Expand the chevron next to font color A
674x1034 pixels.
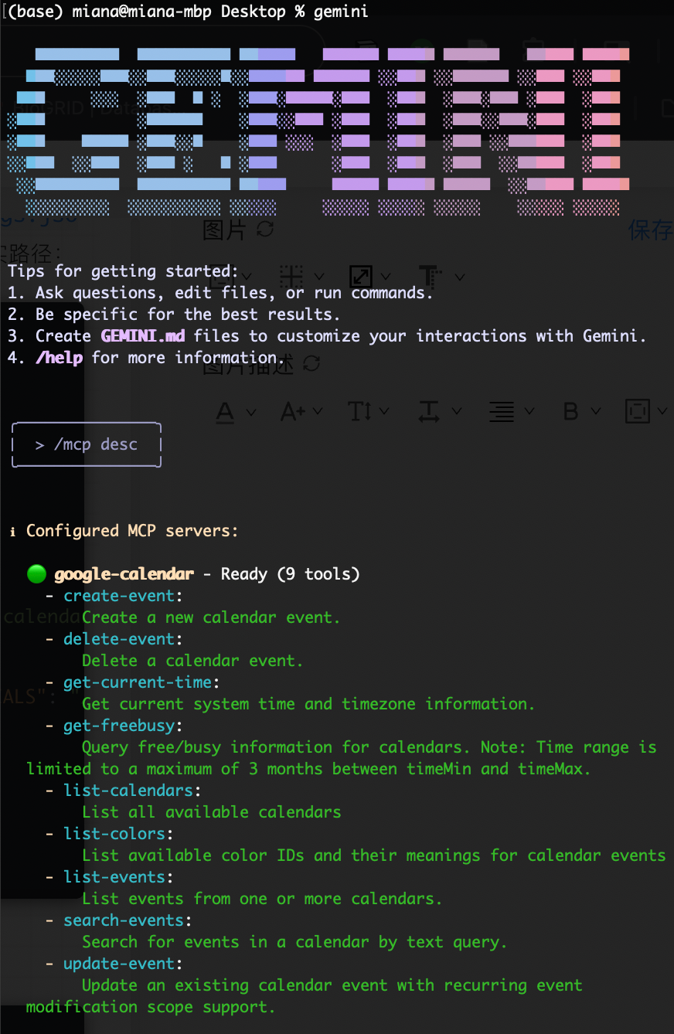click(x=251, y=412)
